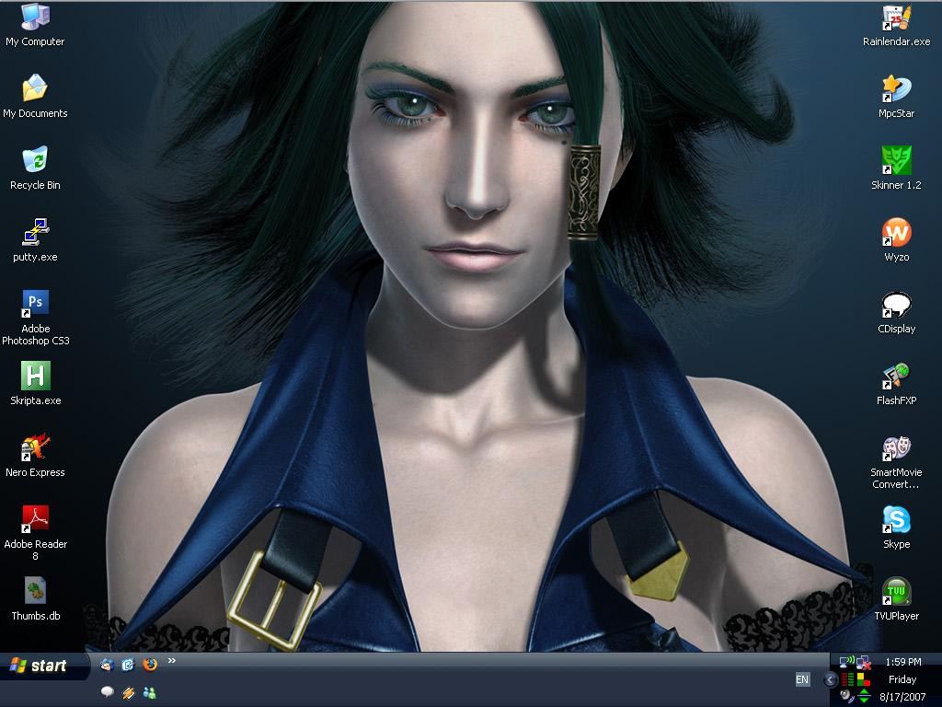The width and height of the screenshot is (942, 707).
Task: Click the Friday day label in tray
Action: [902, 679]
